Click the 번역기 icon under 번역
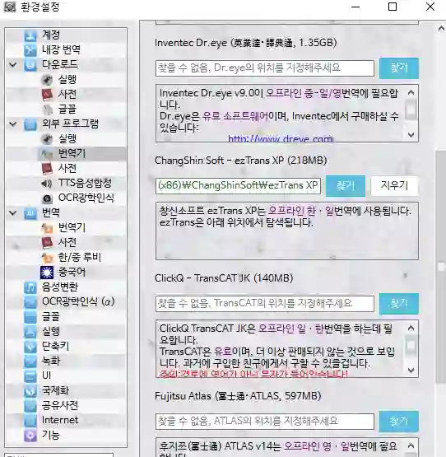The image size is (446, 457). 47,228
